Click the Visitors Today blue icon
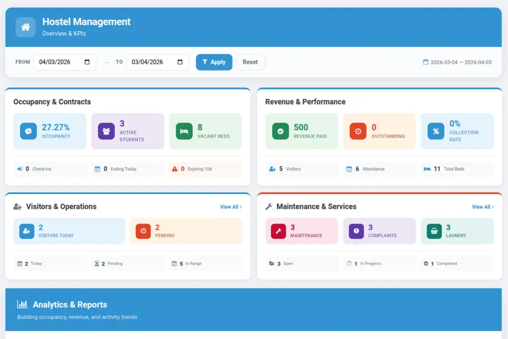The image size is (508, 339). click(27, 231)
